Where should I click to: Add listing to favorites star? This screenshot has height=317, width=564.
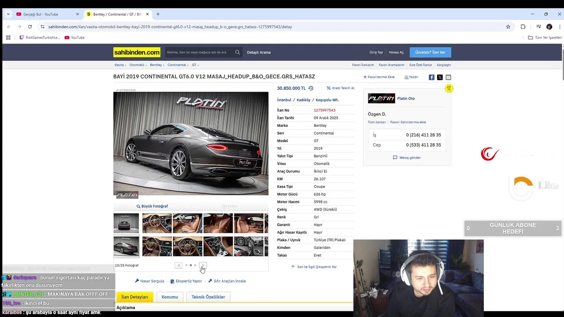coord(365,77)
